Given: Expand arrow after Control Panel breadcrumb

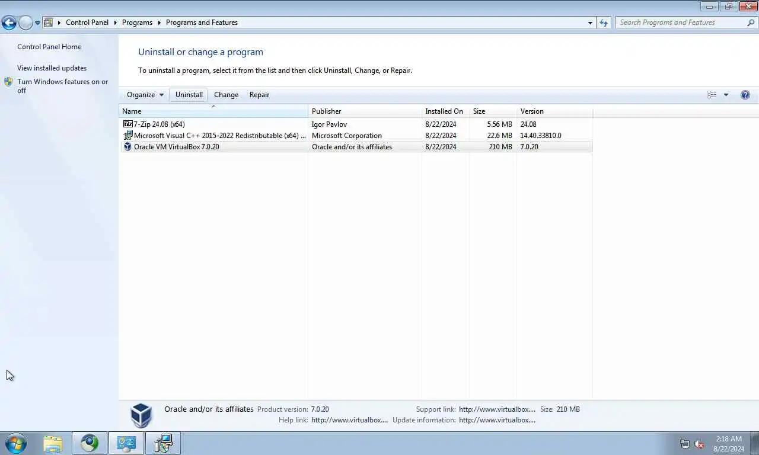Looking at the screenshot, I should click(x=116, y=23).
